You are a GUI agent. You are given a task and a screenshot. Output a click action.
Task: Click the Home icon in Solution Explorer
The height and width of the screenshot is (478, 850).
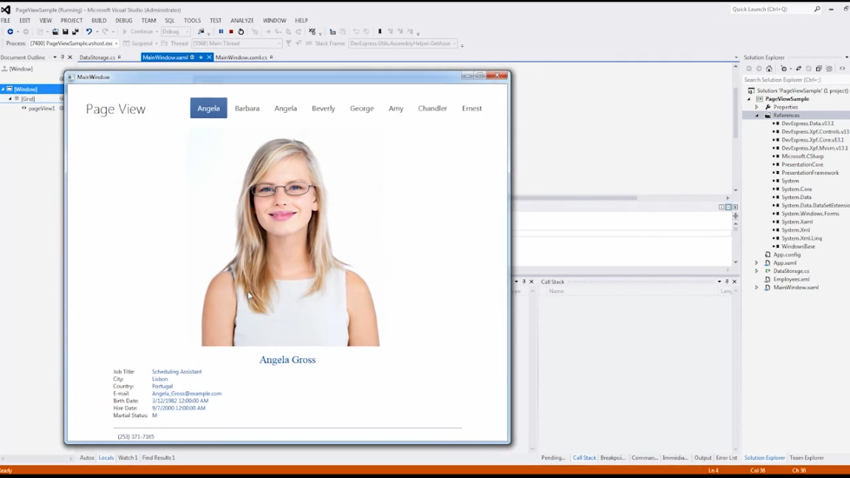(x=768, y=69)
